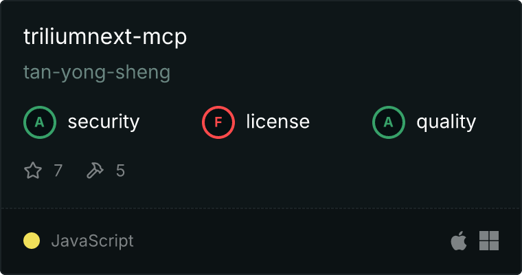The height and width of the screenshot is (275, 522).
Task: Click the green A security grade badge
Action: (x=40, y=122)
